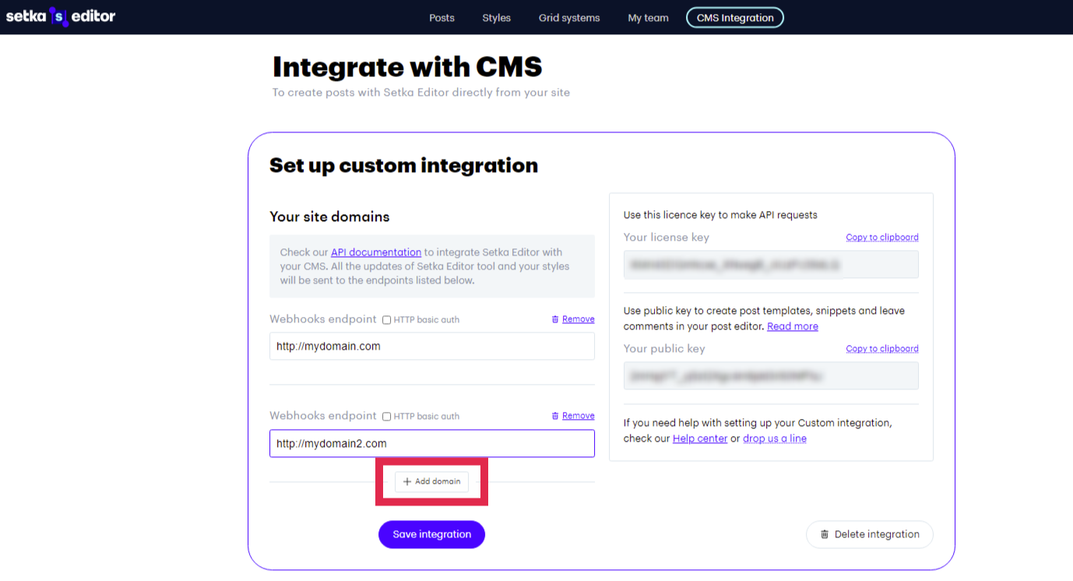Click trash icon beside second Remove link
This screenshot has width=1073, height=581.
click(555, 416)
